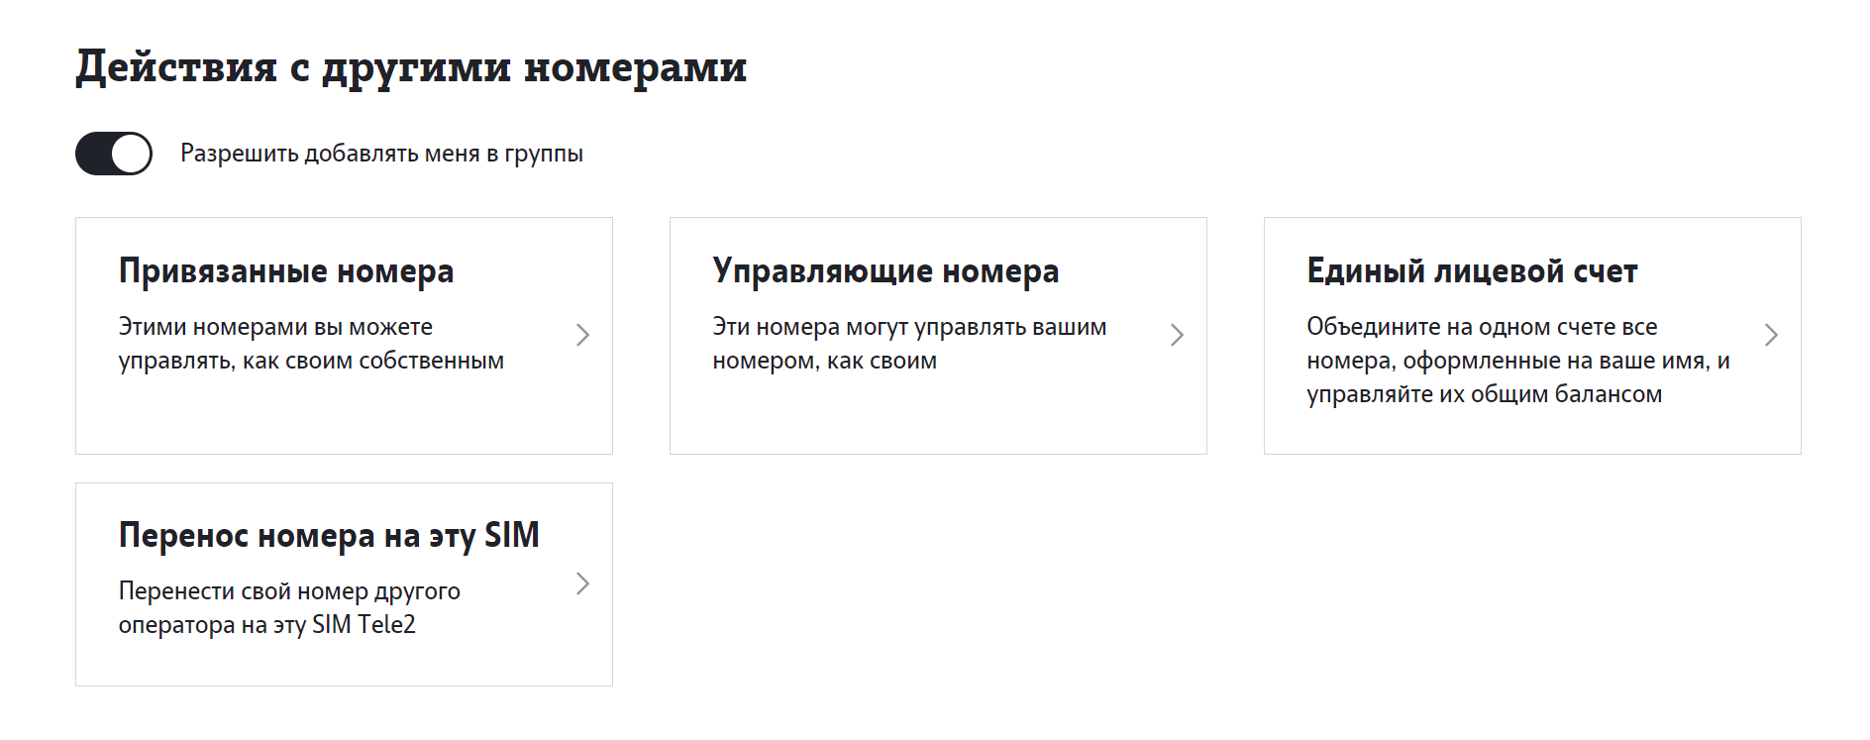The height and width of the screenshot is (740, 1870).
Task: Open the Управляющие номера title
Action: click(x=885, y=270)
